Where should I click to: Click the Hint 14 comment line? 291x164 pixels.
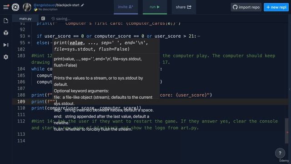[155, 124]
